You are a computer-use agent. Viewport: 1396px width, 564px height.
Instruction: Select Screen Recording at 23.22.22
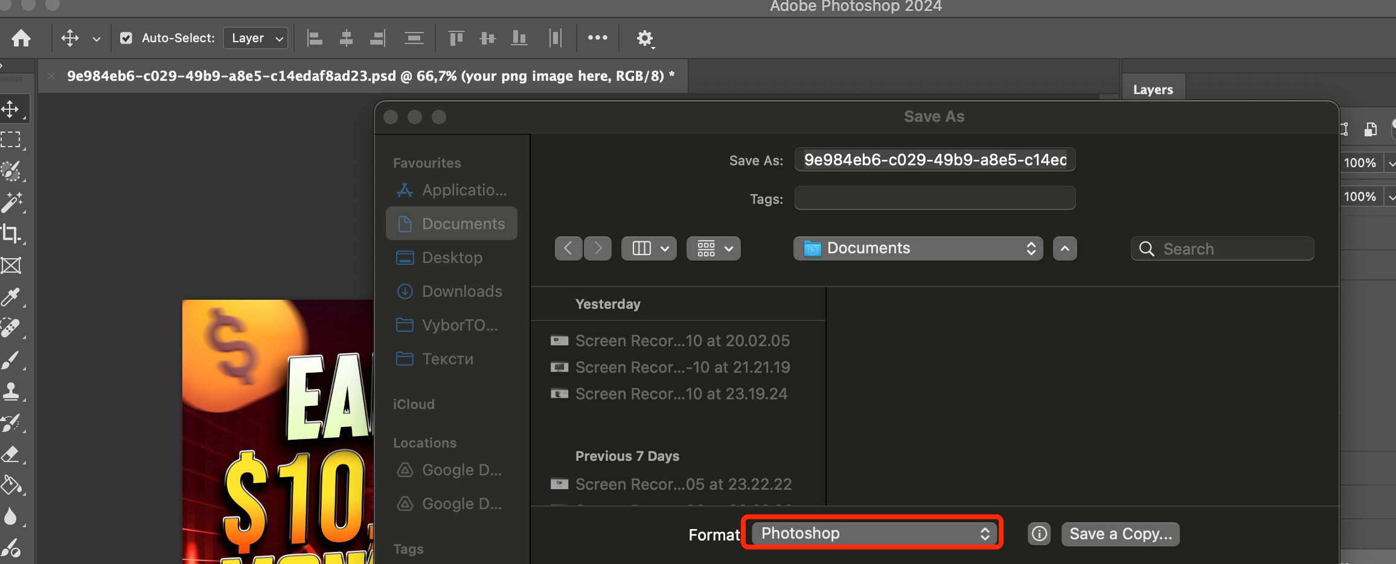coord(677,484)
